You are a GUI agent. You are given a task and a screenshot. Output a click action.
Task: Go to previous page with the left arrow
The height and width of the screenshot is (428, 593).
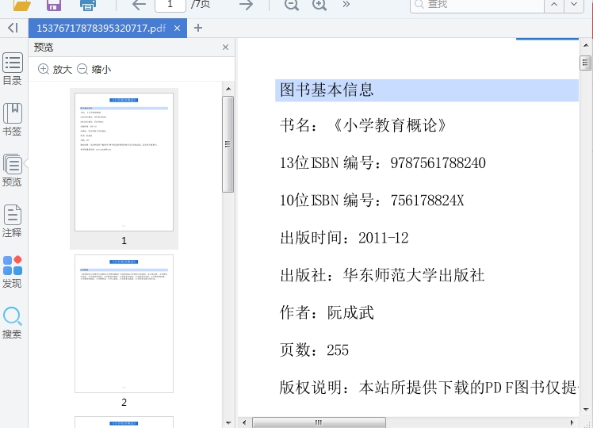[x=139, y=5]
